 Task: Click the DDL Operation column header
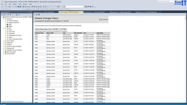[x=78, y=33]
